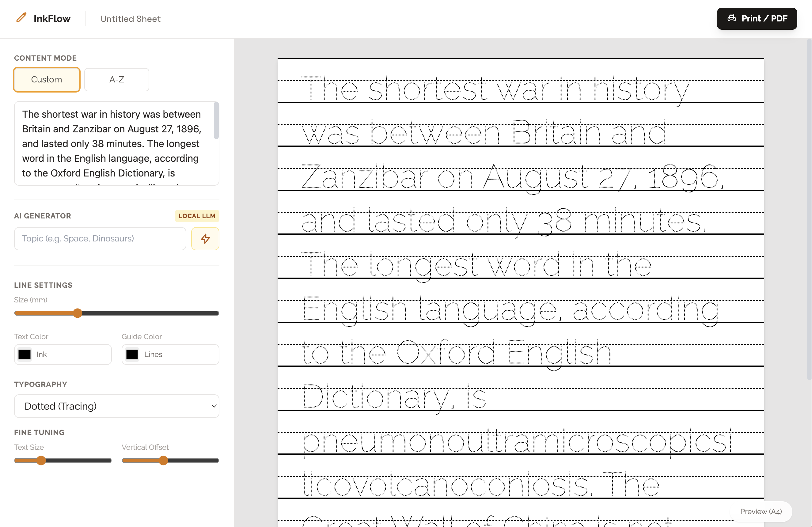This screenshot has width=812, height=527.
Task: Generate content with the AI Generator button
Action: [205, 238]
